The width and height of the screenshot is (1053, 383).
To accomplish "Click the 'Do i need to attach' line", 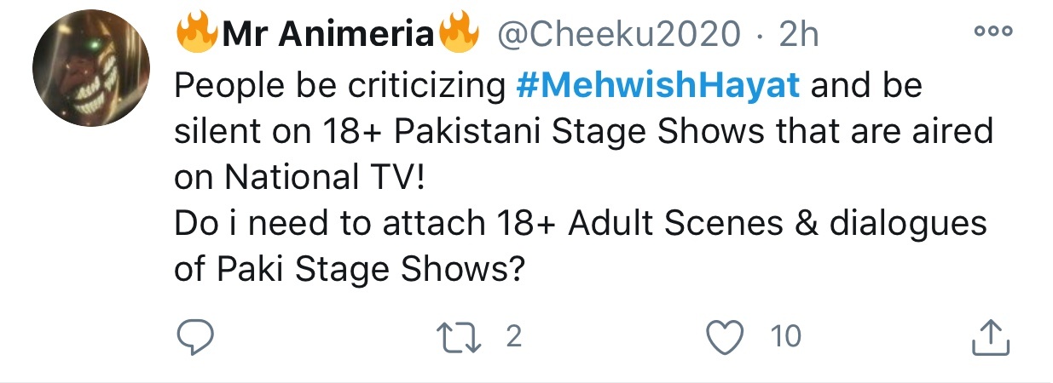I will pos(580,224).
